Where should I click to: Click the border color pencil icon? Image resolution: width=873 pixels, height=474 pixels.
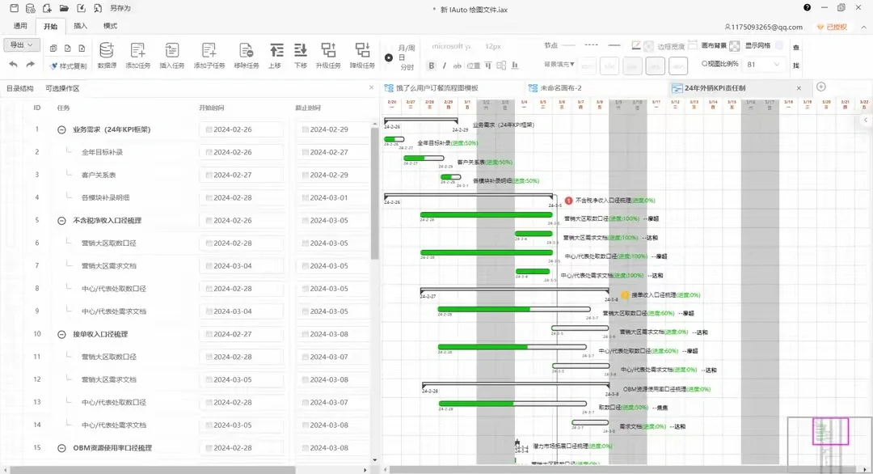coord(636,45)
